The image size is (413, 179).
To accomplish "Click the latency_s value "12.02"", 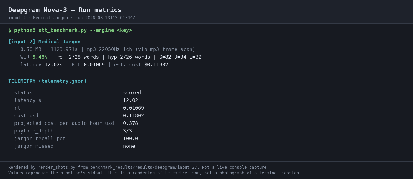I will coord(130,100).
